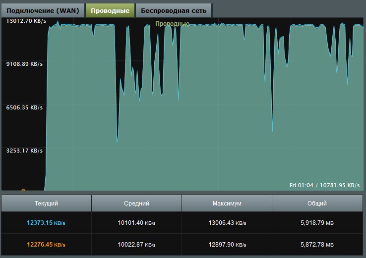Viewport: 366px width, 258px height.
Task: Click the Максимум column header
Action: (227, 204)
